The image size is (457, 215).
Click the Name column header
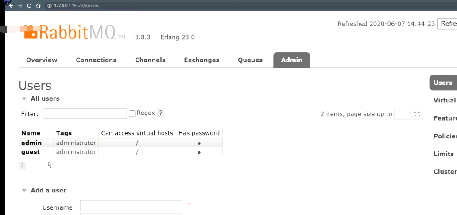tap(31, 133)
